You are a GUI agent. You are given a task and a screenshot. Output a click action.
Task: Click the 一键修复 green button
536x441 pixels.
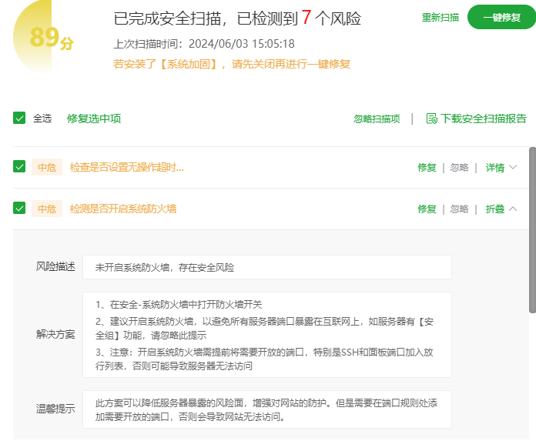501,17
